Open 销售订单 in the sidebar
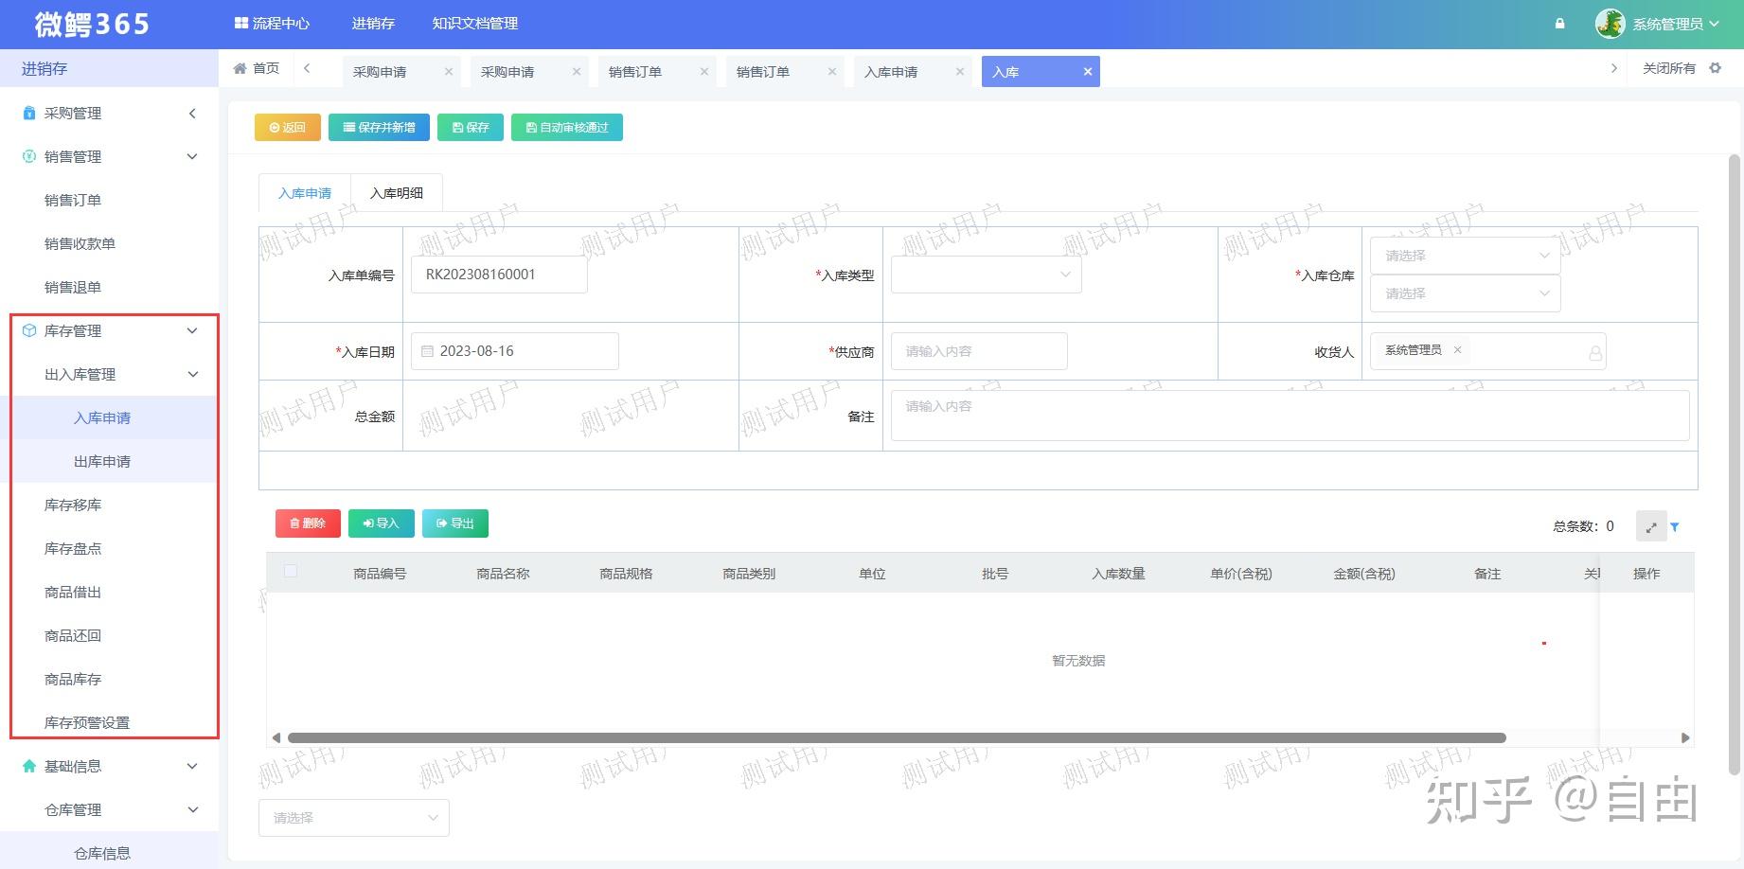Viewport: 1744px width, 869px height. tap(73, 201)
